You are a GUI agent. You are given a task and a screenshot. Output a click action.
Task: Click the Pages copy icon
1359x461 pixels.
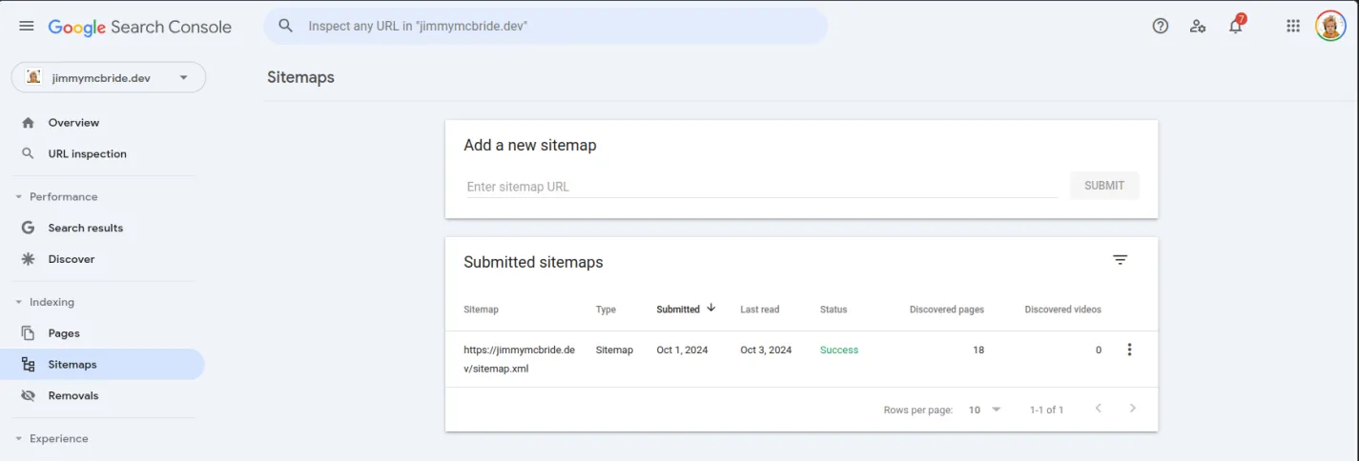coord(28,333)
